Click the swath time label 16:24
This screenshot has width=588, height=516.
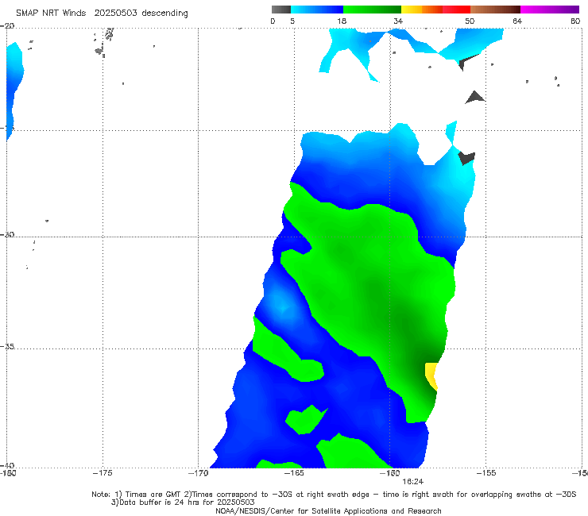(413, 482)
